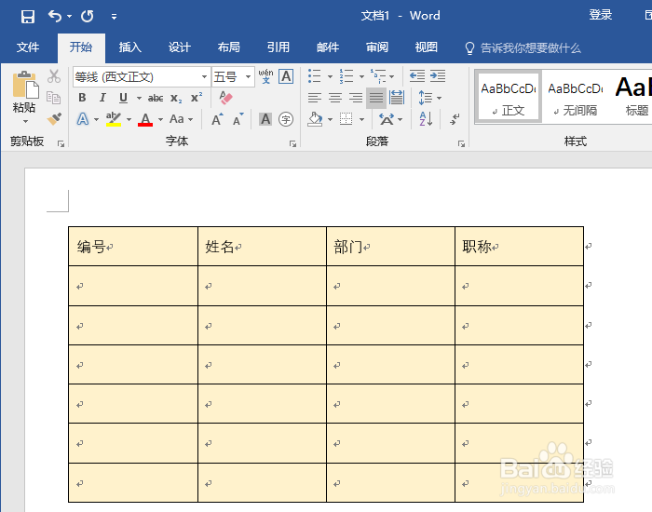Justify text on both sides
The height and width of the screenshot is (512, 652).
click(376, 98)
